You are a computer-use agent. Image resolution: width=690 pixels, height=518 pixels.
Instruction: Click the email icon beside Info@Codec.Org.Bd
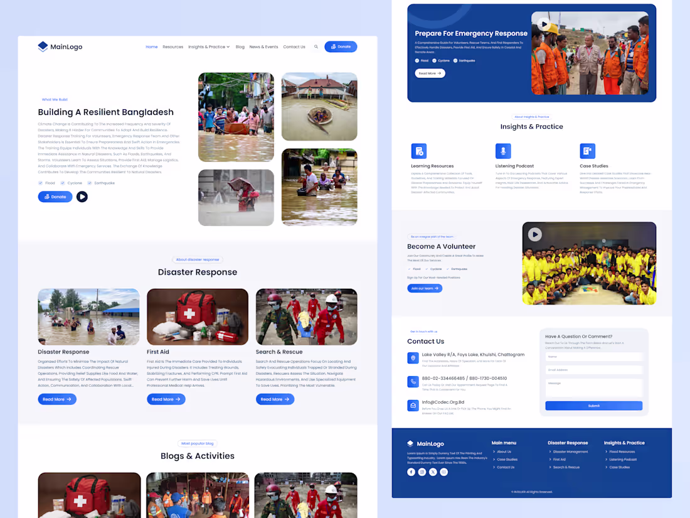pos(413,405)
